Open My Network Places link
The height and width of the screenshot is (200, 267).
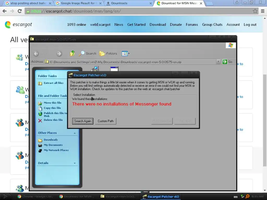pyautogui.click(x=53, y=151)
